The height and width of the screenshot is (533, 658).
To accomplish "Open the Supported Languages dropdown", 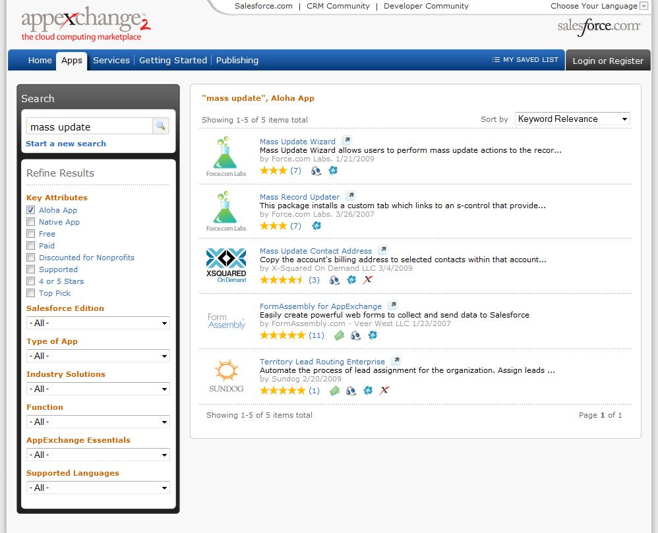I will point(98,488).
